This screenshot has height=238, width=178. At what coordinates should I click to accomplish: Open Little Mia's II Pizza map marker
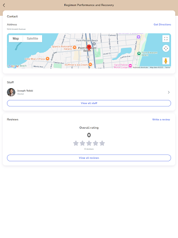tap(48, 59)
